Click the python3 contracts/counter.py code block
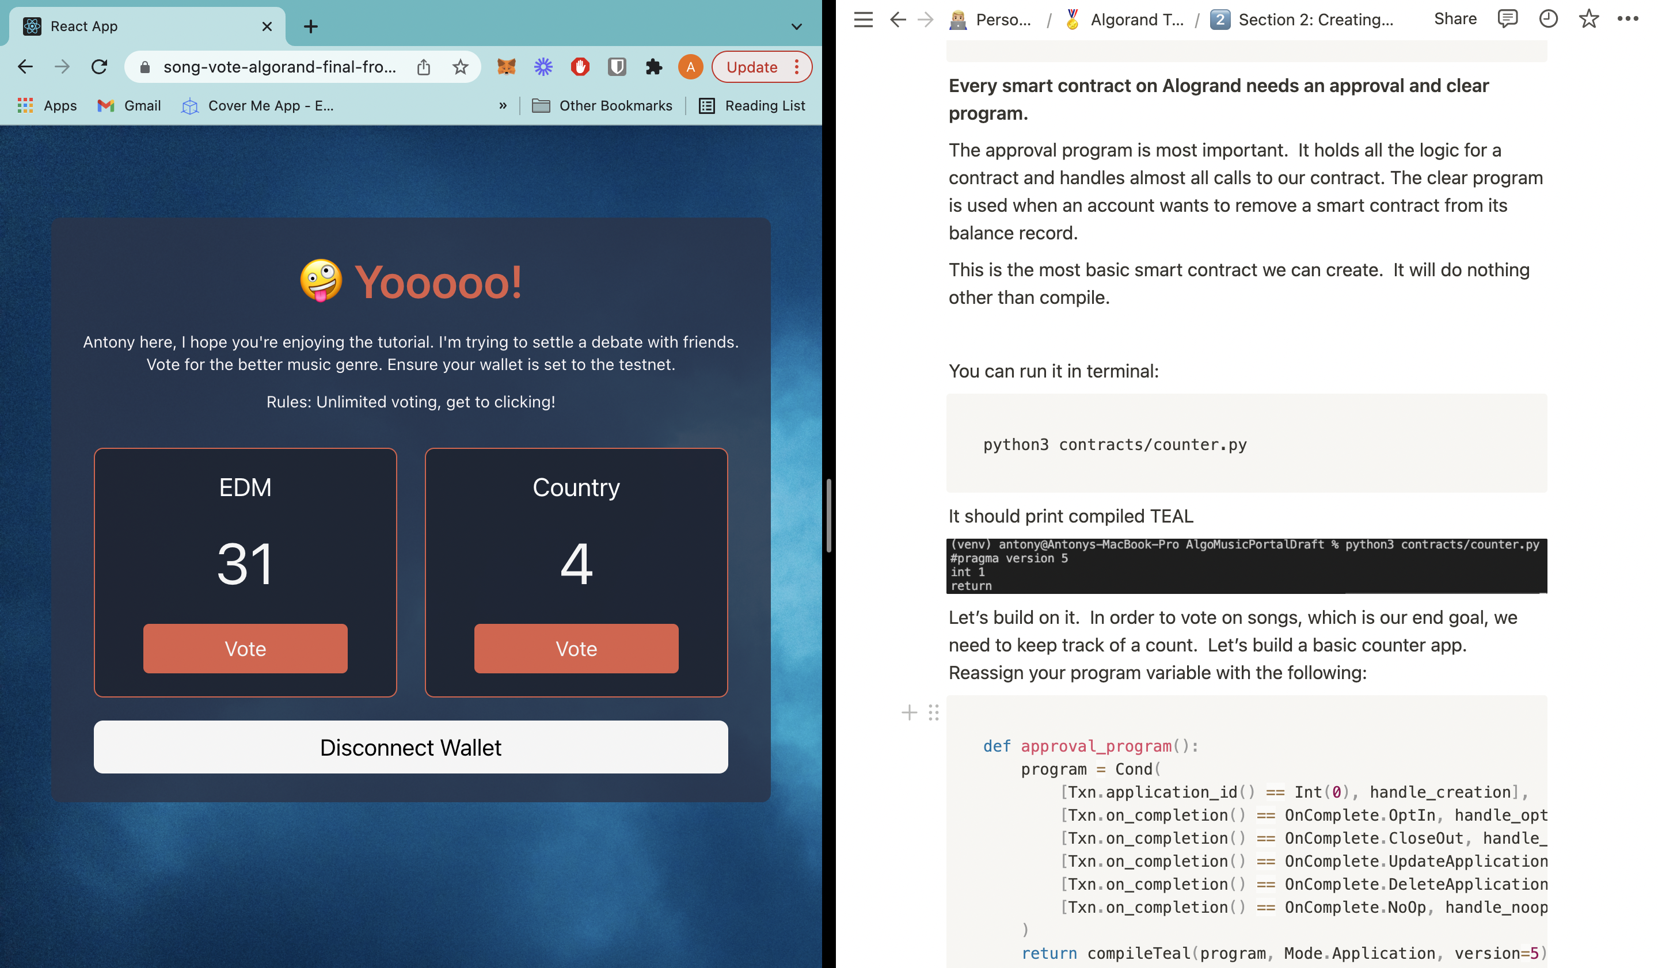The image size is (1658, 968). pyautogui.click(x=1247, y=443)
